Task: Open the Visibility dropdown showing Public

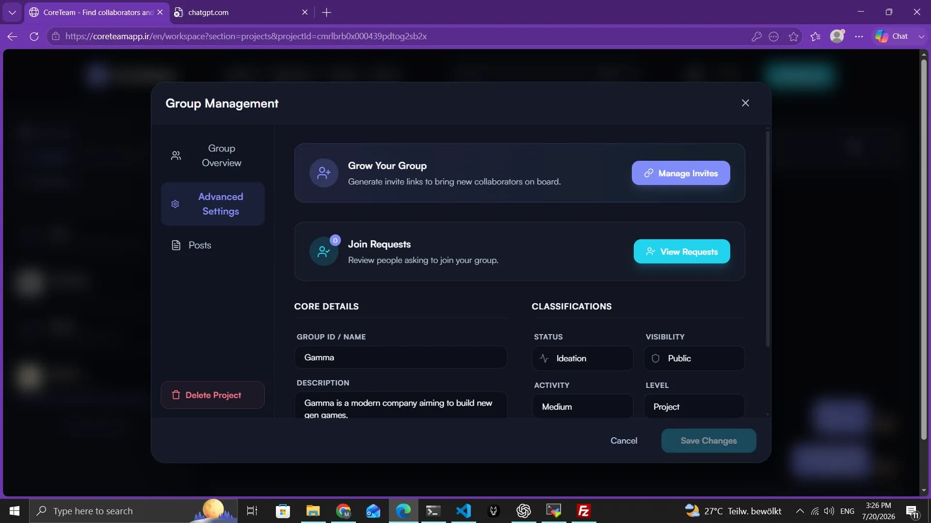Action: pos(694,358)
